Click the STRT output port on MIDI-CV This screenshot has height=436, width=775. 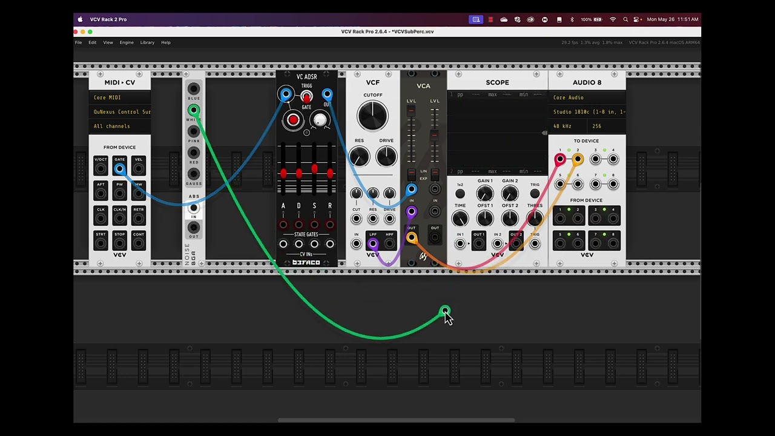[x=101, y=243]
